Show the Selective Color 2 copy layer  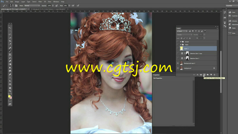(x=178, y=53)
